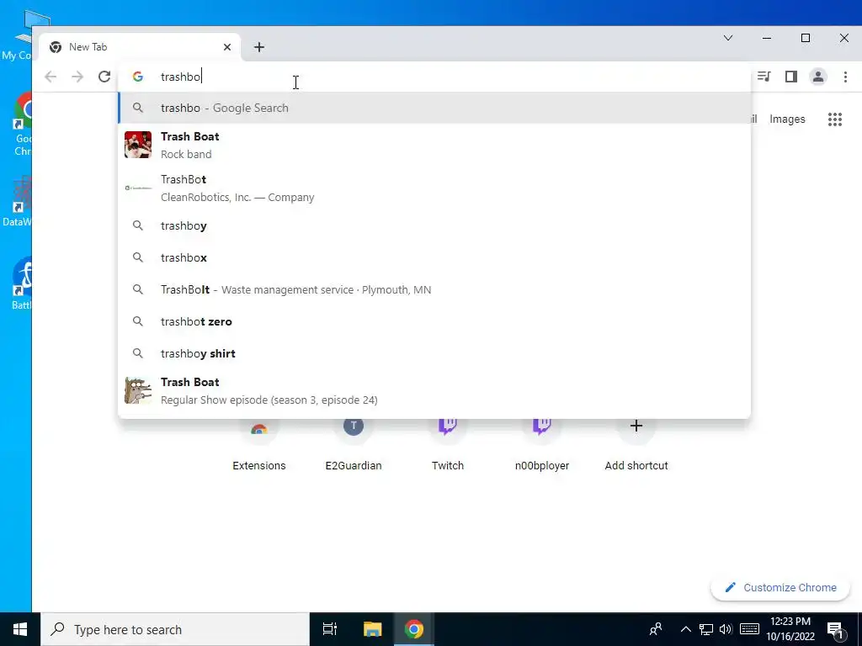Screen dimensions: 862x646
Task: Open the Windows Start menu
Action: click(20, 629)
